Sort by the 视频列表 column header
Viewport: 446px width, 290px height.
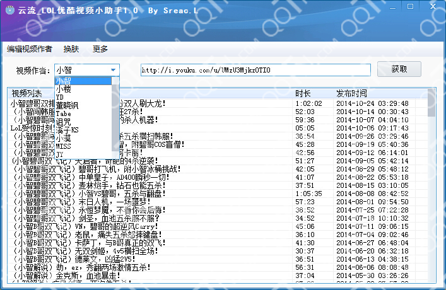(151, 93)
